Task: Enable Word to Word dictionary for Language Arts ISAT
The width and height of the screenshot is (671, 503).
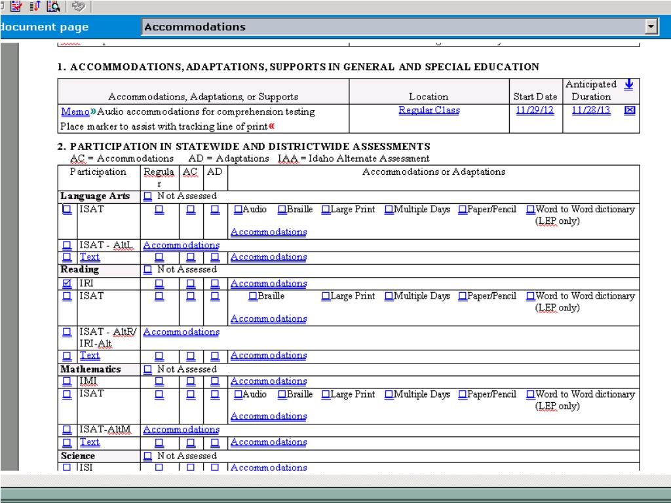Action: tap(531, 210)
